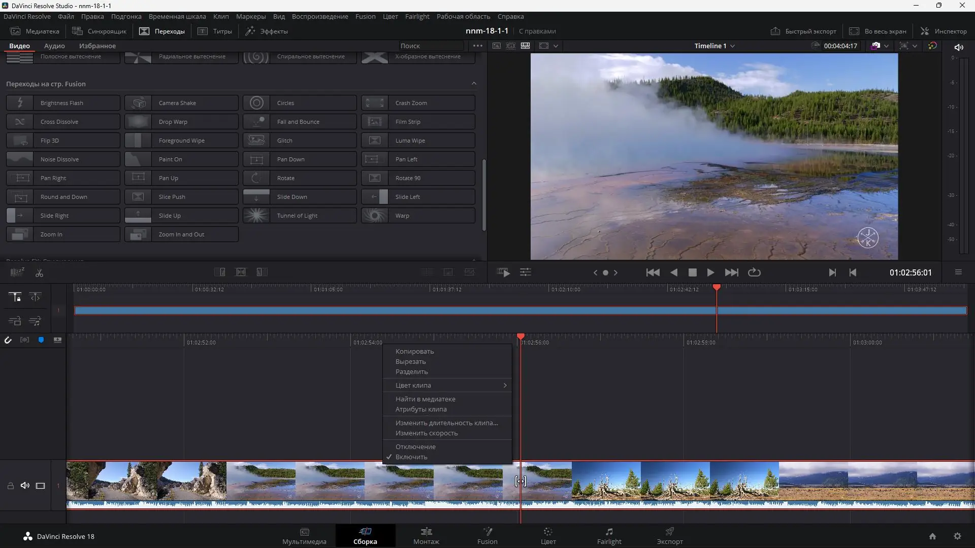Toggle the checked Включить menu option
The image size is (975, 548).
pos(411,457)
